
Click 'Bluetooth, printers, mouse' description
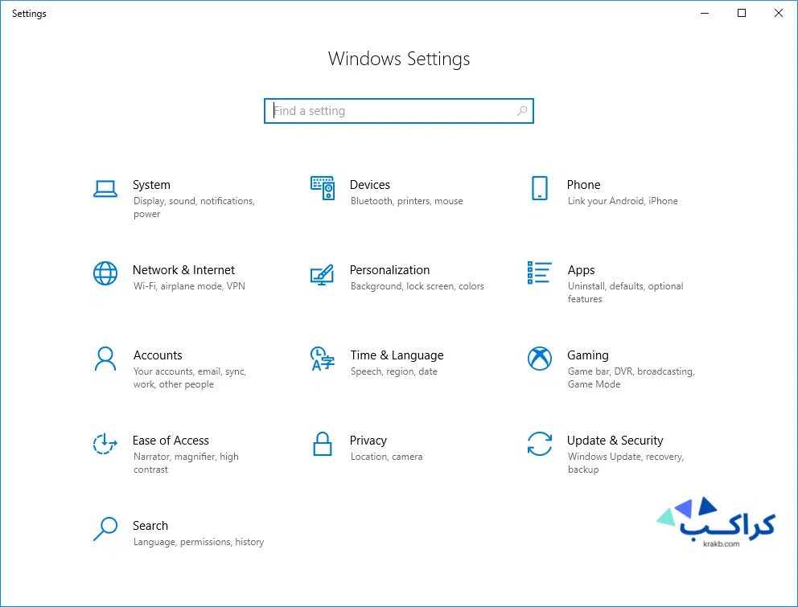tap(406, 201)
